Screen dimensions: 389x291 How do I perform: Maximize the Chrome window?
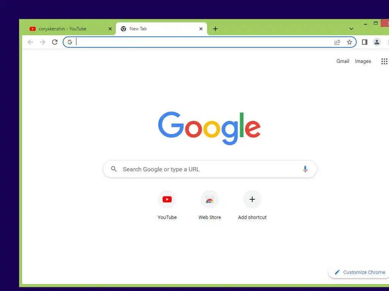376,23
